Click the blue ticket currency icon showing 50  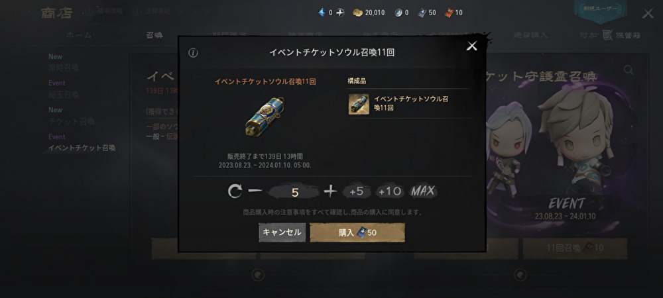pyautogui.click(x=422, y=13)
